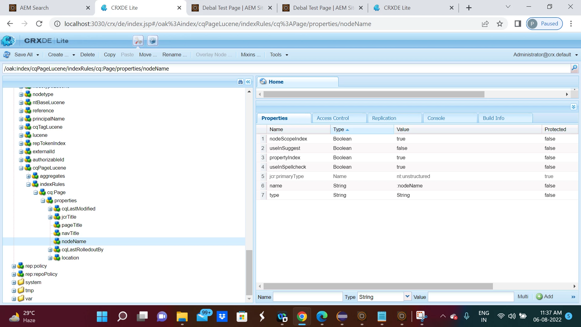Viewport: 581px width, 327px height.
Task: Click the Save All disk icon
Action: point(7,55)
